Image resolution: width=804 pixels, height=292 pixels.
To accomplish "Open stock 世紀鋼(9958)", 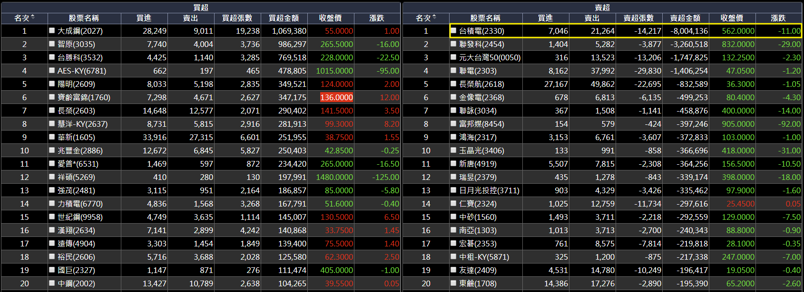I will click(80, 217).
